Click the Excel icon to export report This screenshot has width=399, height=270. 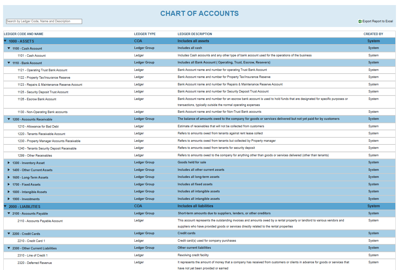click(x=360, y=21)
